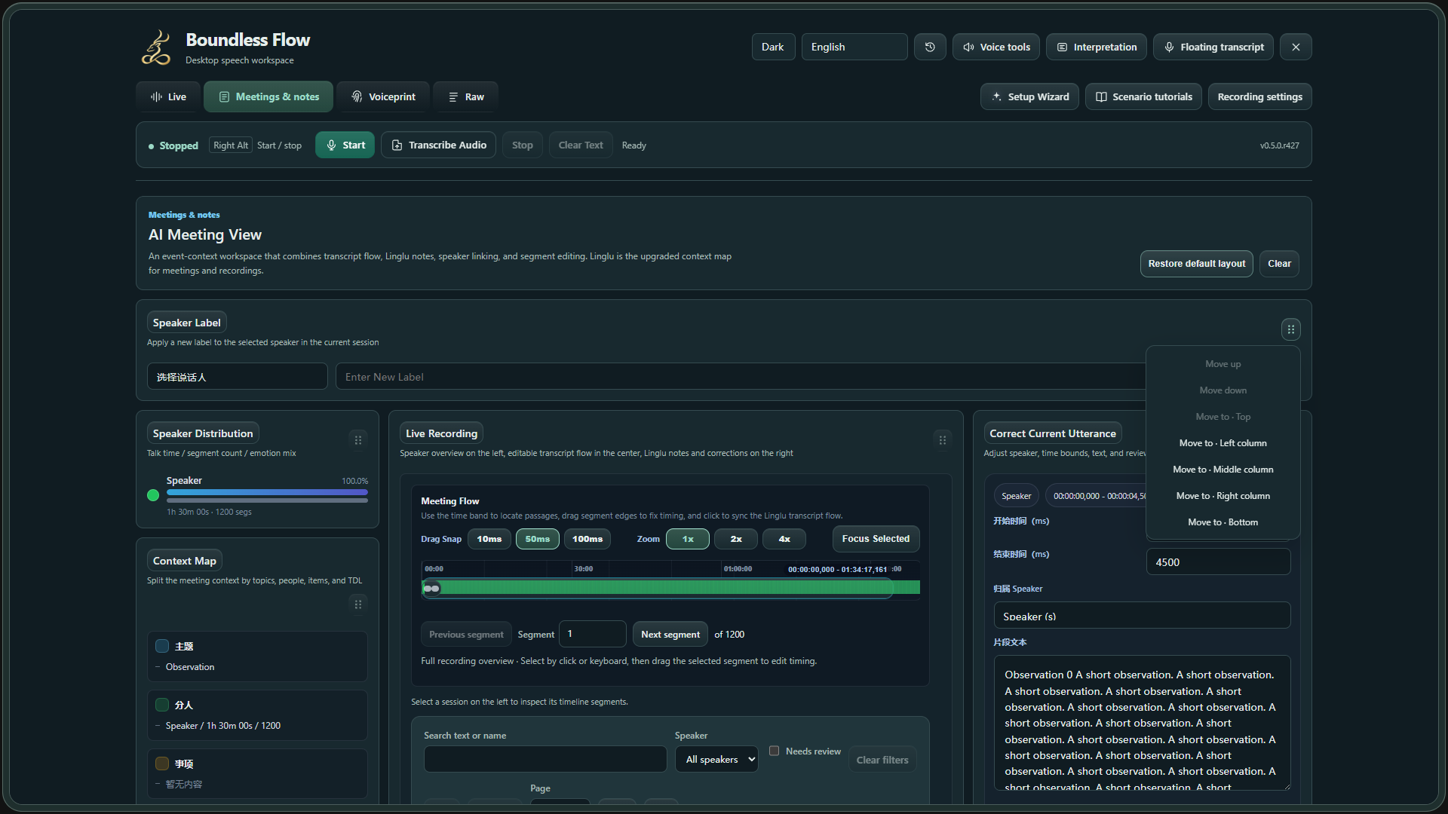Click Start recording microphone button

pyautogui.click(x=345, y=145)
